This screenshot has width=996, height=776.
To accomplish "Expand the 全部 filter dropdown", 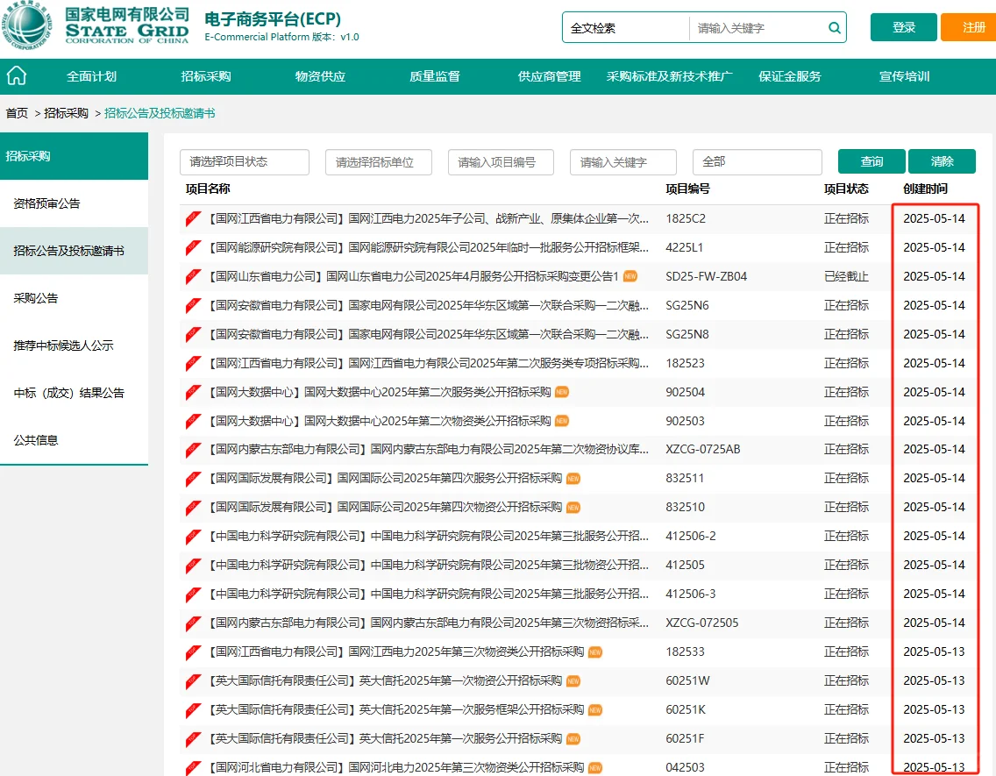I will click(757, 162).
